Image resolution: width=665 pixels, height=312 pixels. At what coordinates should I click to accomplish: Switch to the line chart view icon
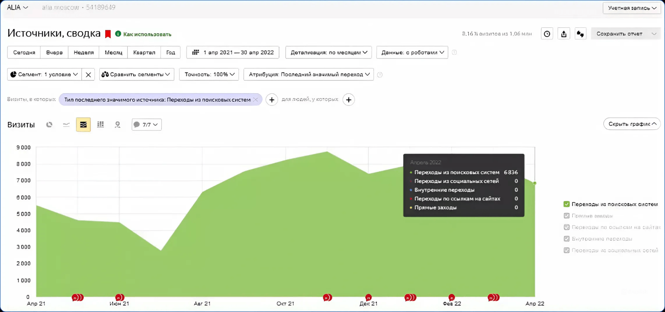pos(66,124)
